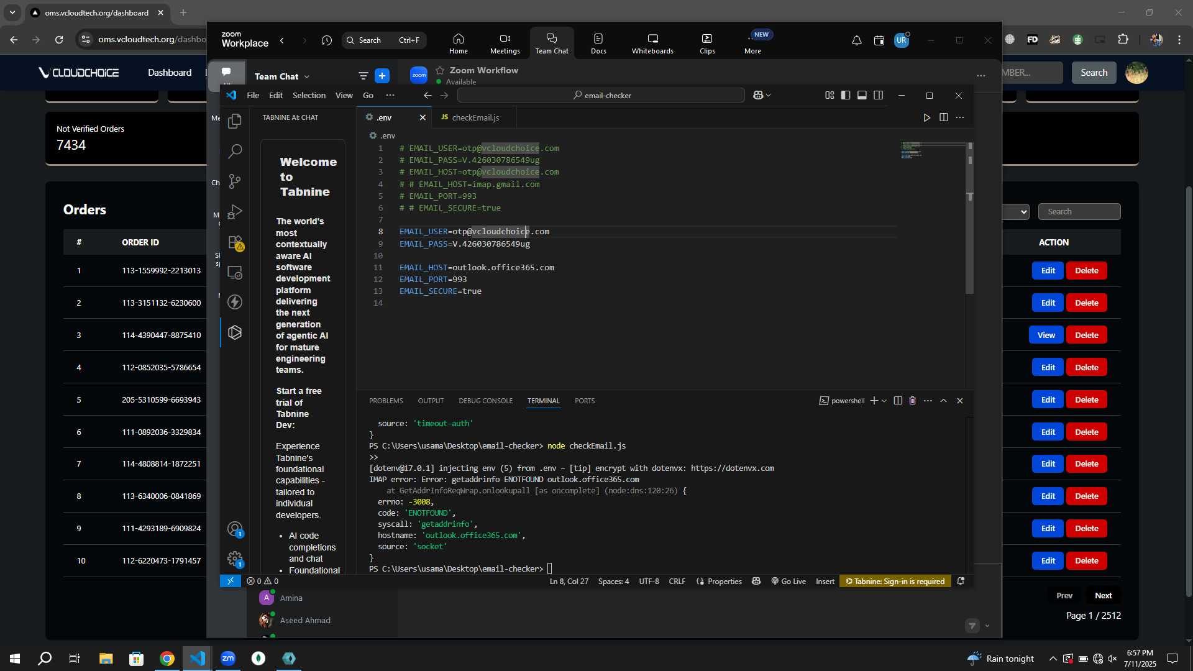
Task: Run the file with the play icon
Action: point(926,117)
